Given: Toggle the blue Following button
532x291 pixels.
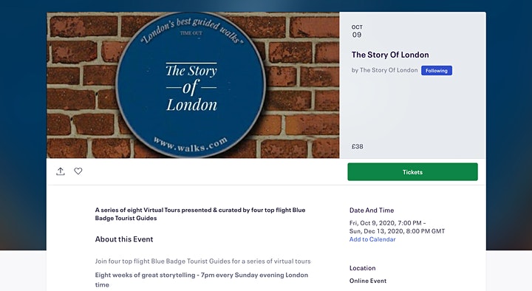Looking at the screenshot, I should (437, 71).
